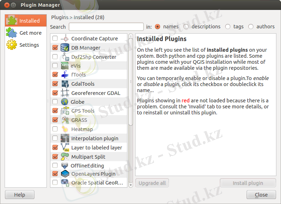This screenshot has width=281, height=204.
Task: Enable the Coordinate Capture checkbox
Action: (55, 38)
